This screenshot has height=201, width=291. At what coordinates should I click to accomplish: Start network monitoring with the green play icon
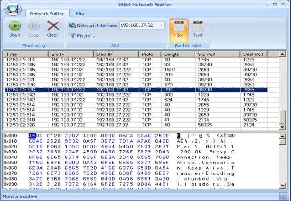15,26
